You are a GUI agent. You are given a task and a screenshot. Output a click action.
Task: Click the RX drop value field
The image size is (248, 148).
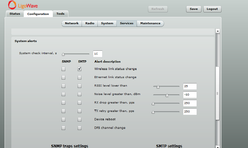coord(190,103)
